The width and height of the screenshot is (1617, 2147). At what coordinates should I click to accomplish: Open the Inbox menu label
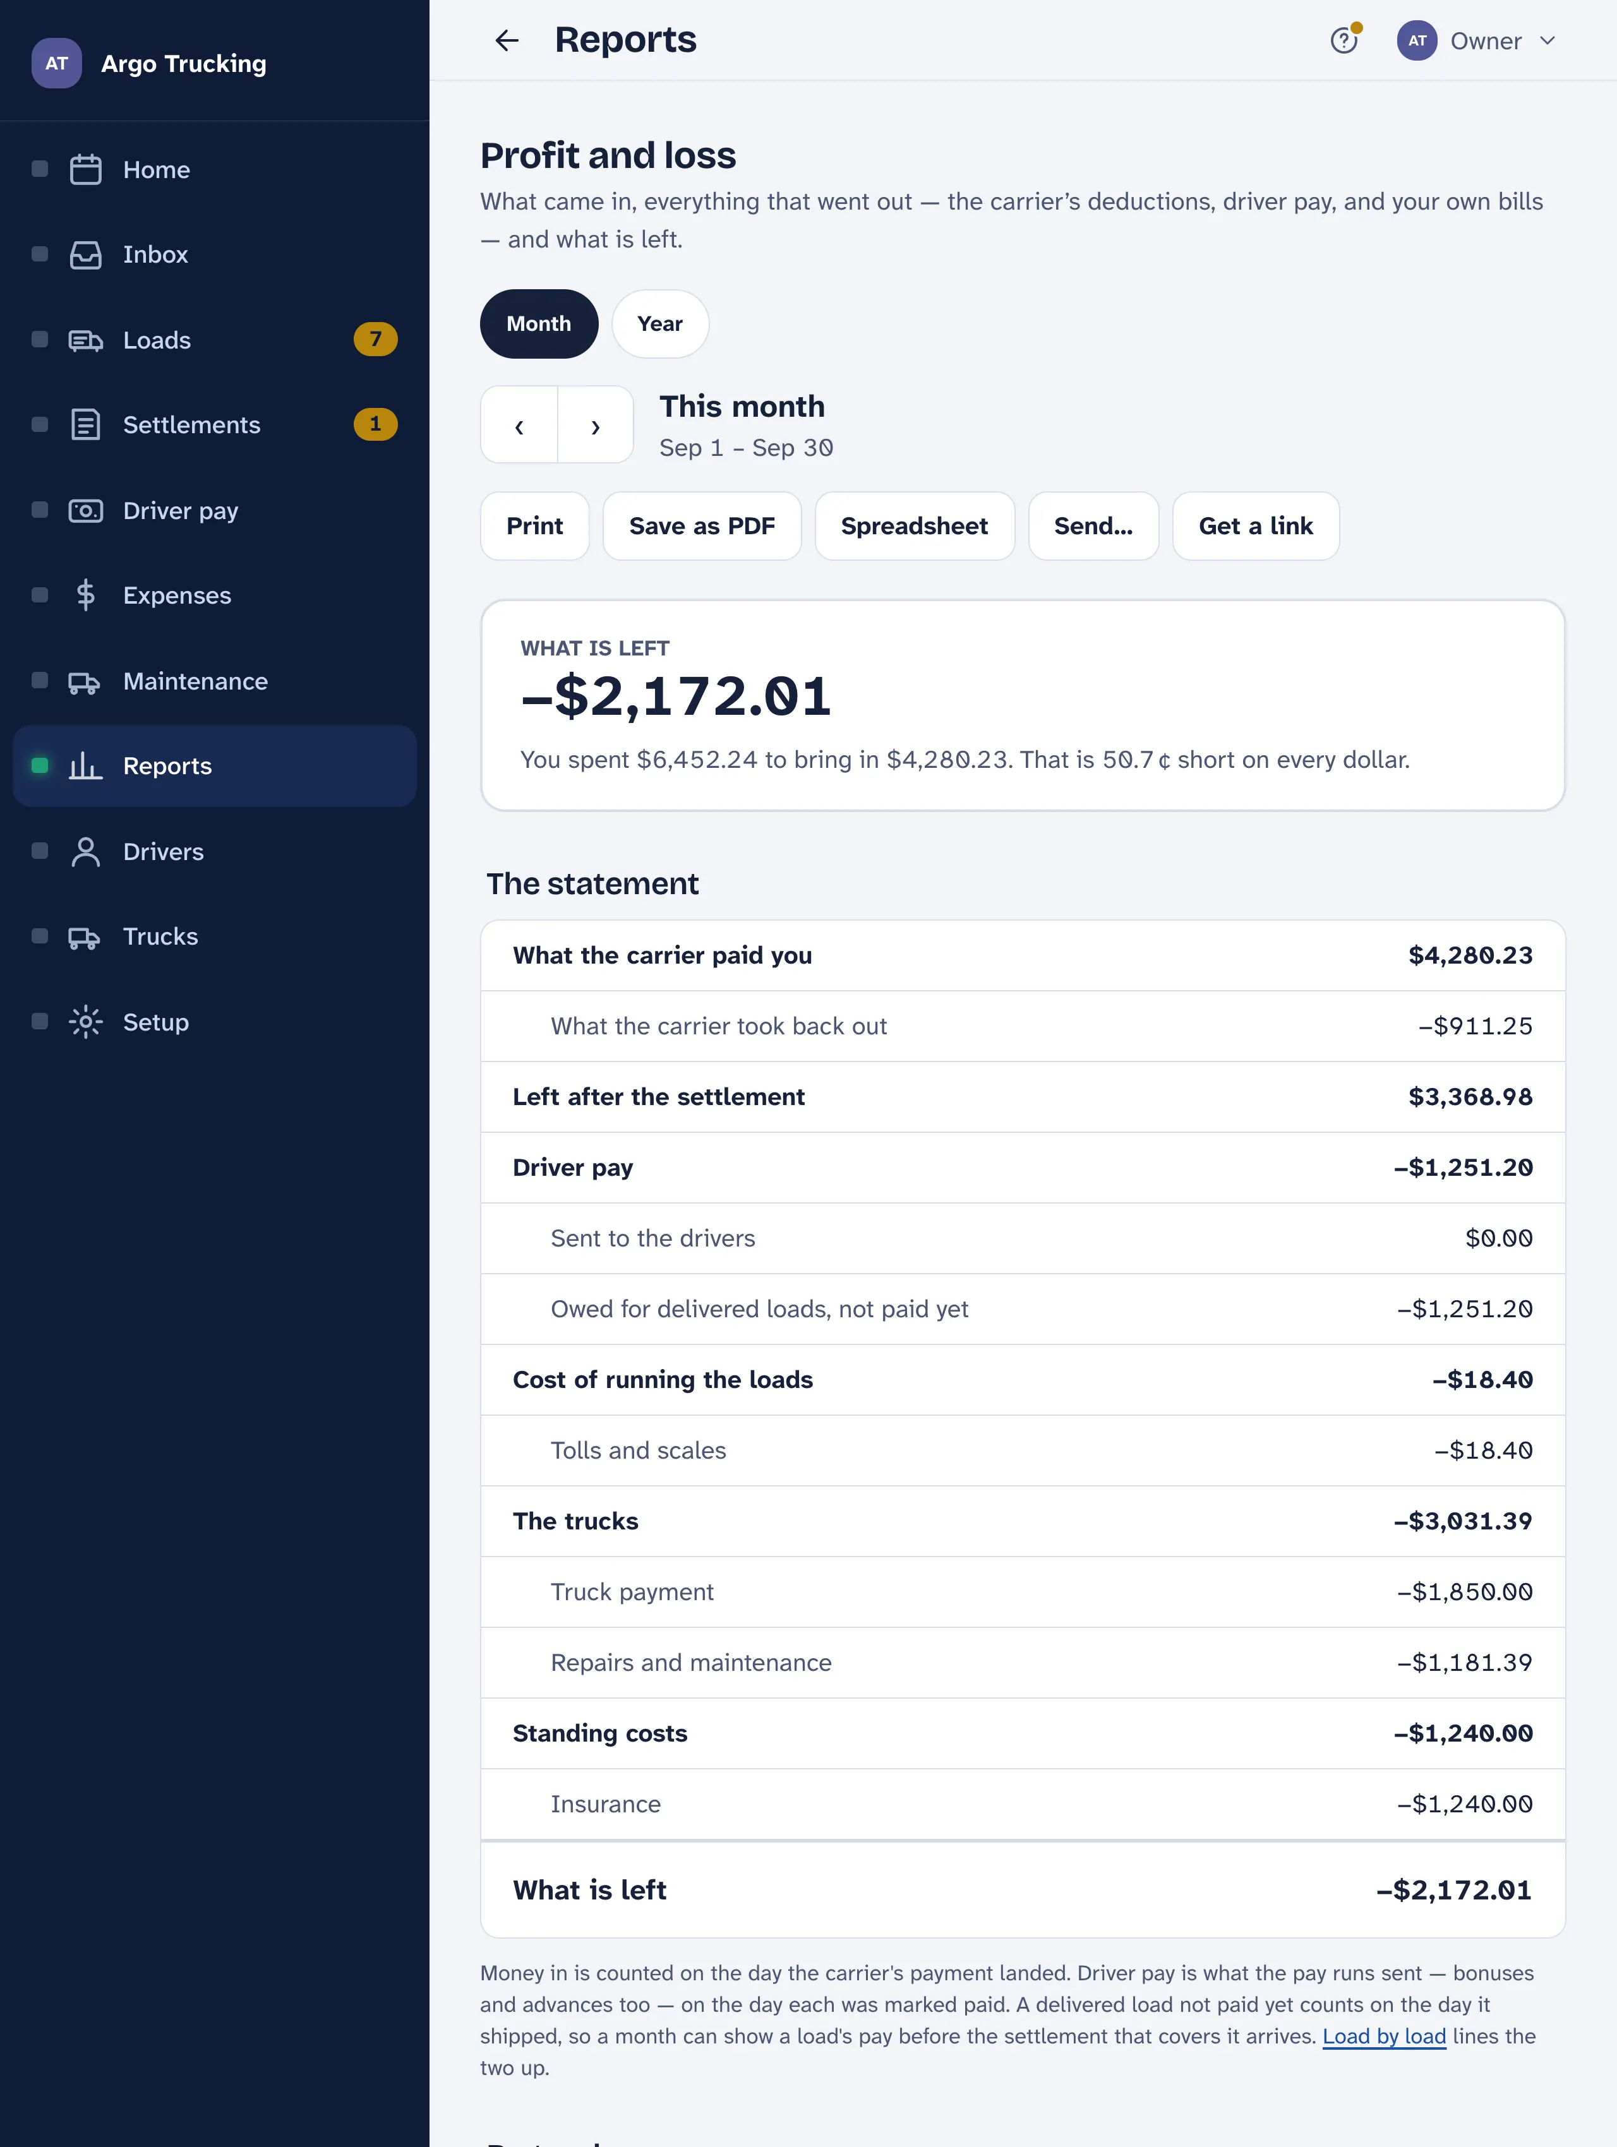pyautogui.click(x=155, y=254)
